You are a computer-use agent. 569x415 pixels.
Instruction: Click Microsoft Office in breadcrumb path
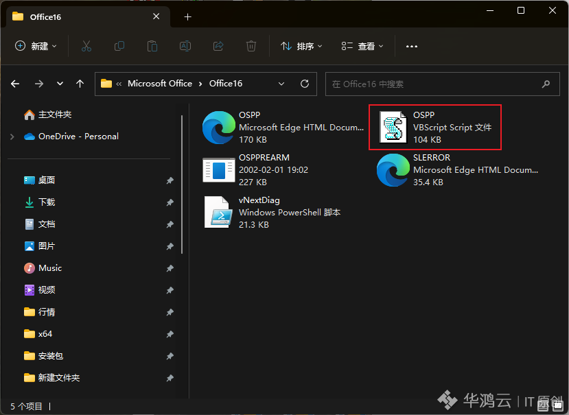click(x=160, y=84)
